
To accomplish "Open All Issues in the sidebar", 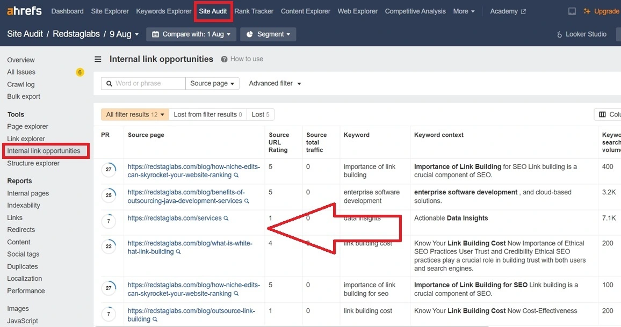I will point(21,72).
